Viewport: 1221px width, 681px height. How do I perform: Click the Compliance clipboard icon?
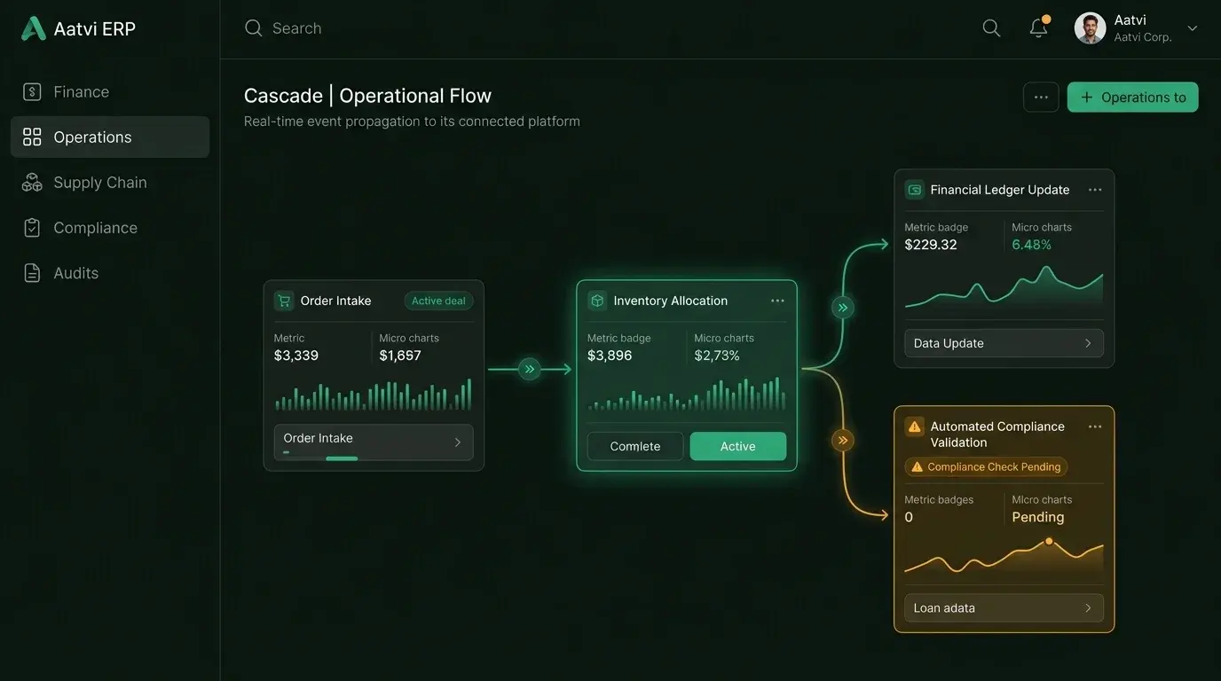click(x=32, y=228)
